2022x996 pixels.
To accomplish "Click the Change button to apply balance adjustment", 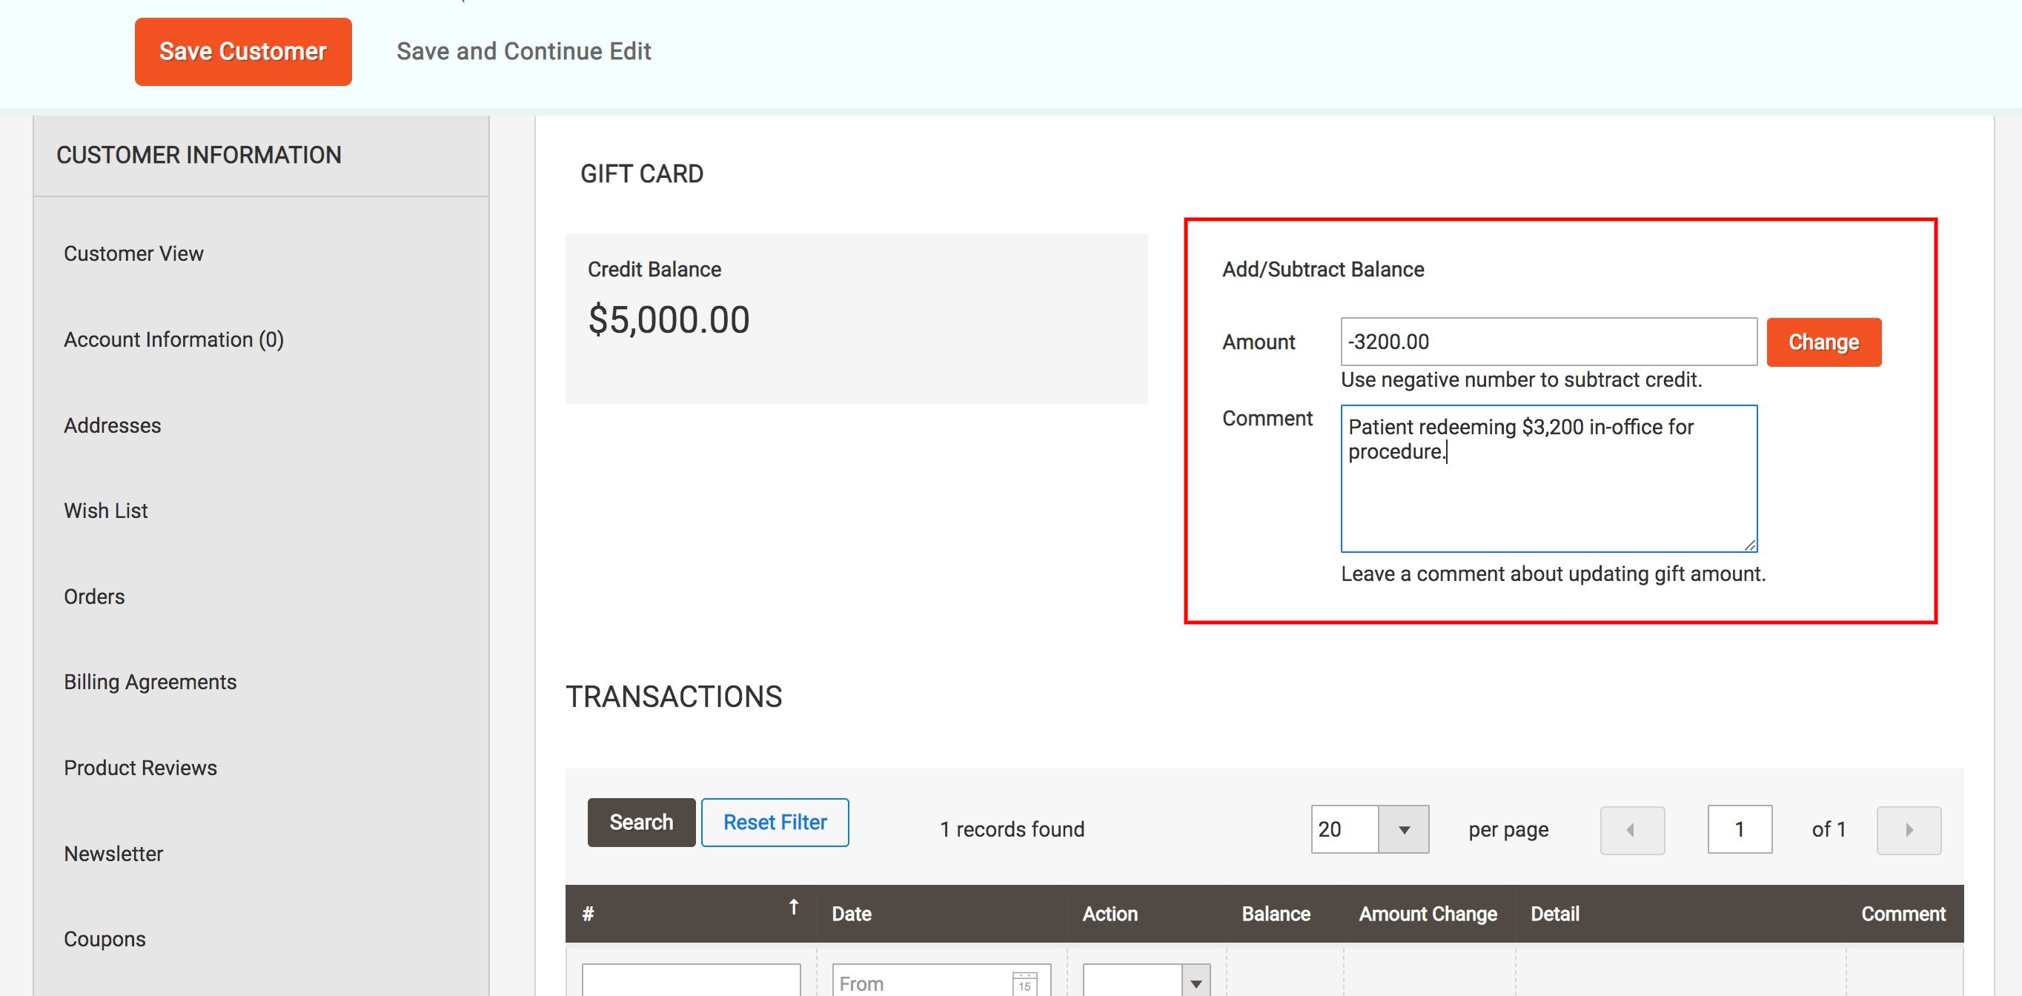I will pos(1823,342).
